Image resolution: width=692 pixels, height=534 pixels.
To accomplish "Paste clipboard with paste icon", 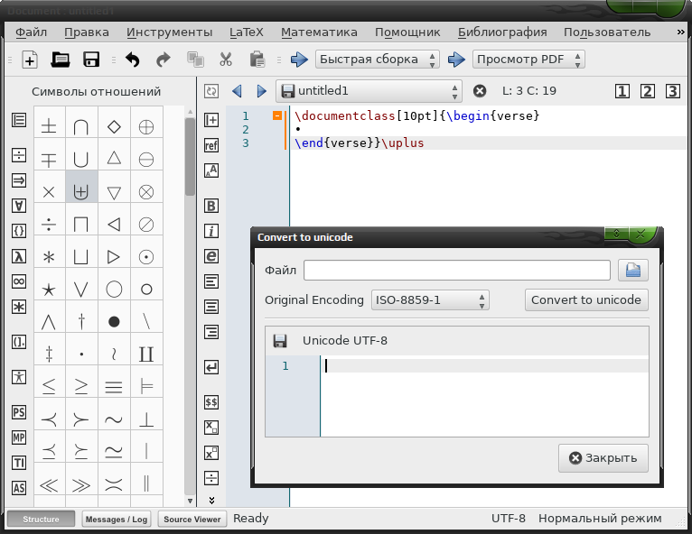I will point(257,60).
